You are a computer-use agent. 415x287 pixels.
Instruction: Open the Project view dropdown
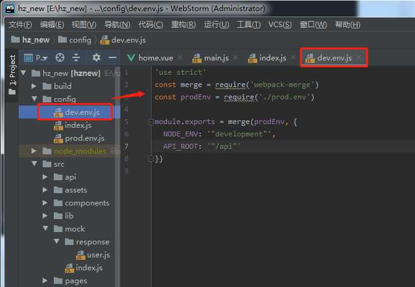35,57
